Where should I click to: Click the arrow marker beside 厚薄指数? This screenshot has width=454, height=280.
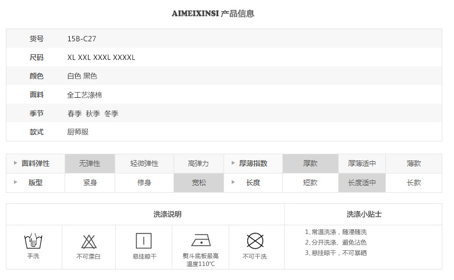233,163
